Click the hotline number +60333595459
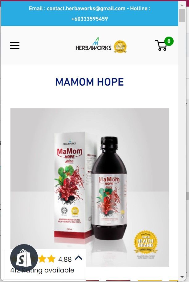Screen dimensions: 189x282 tap(89, 19)
